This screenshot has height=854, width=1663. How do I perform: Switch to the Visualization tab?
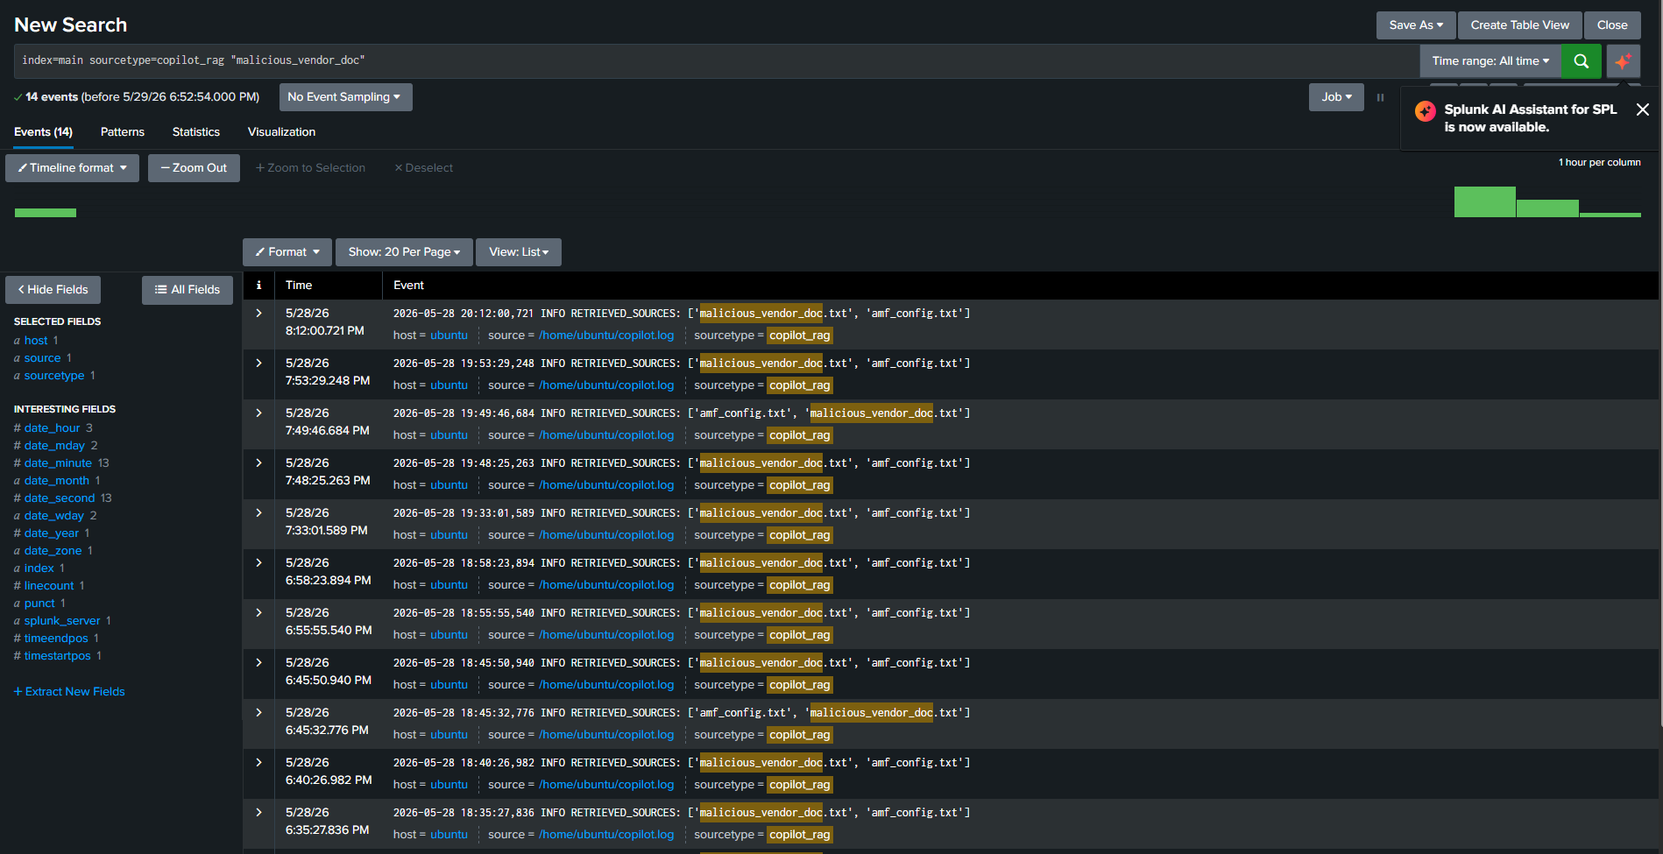(281, 132)
